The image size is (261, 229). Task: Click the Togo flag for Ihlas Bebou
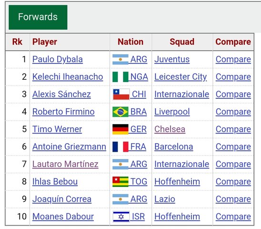120,182
